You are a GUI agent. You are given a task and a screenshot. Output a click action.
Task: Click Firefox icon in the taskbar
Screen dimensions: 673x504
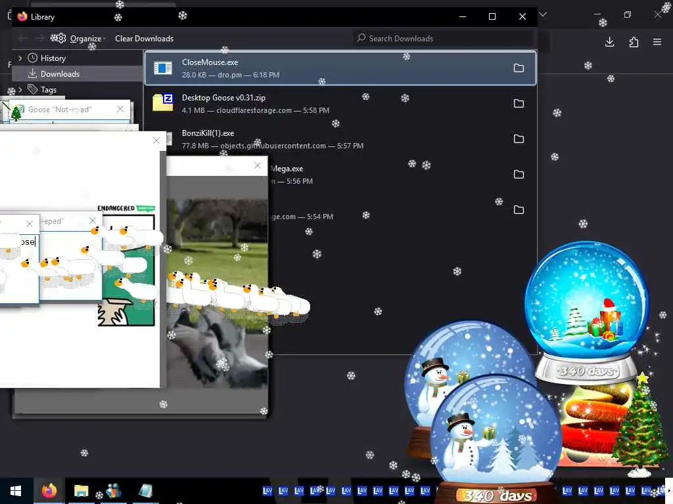[49, 491]
